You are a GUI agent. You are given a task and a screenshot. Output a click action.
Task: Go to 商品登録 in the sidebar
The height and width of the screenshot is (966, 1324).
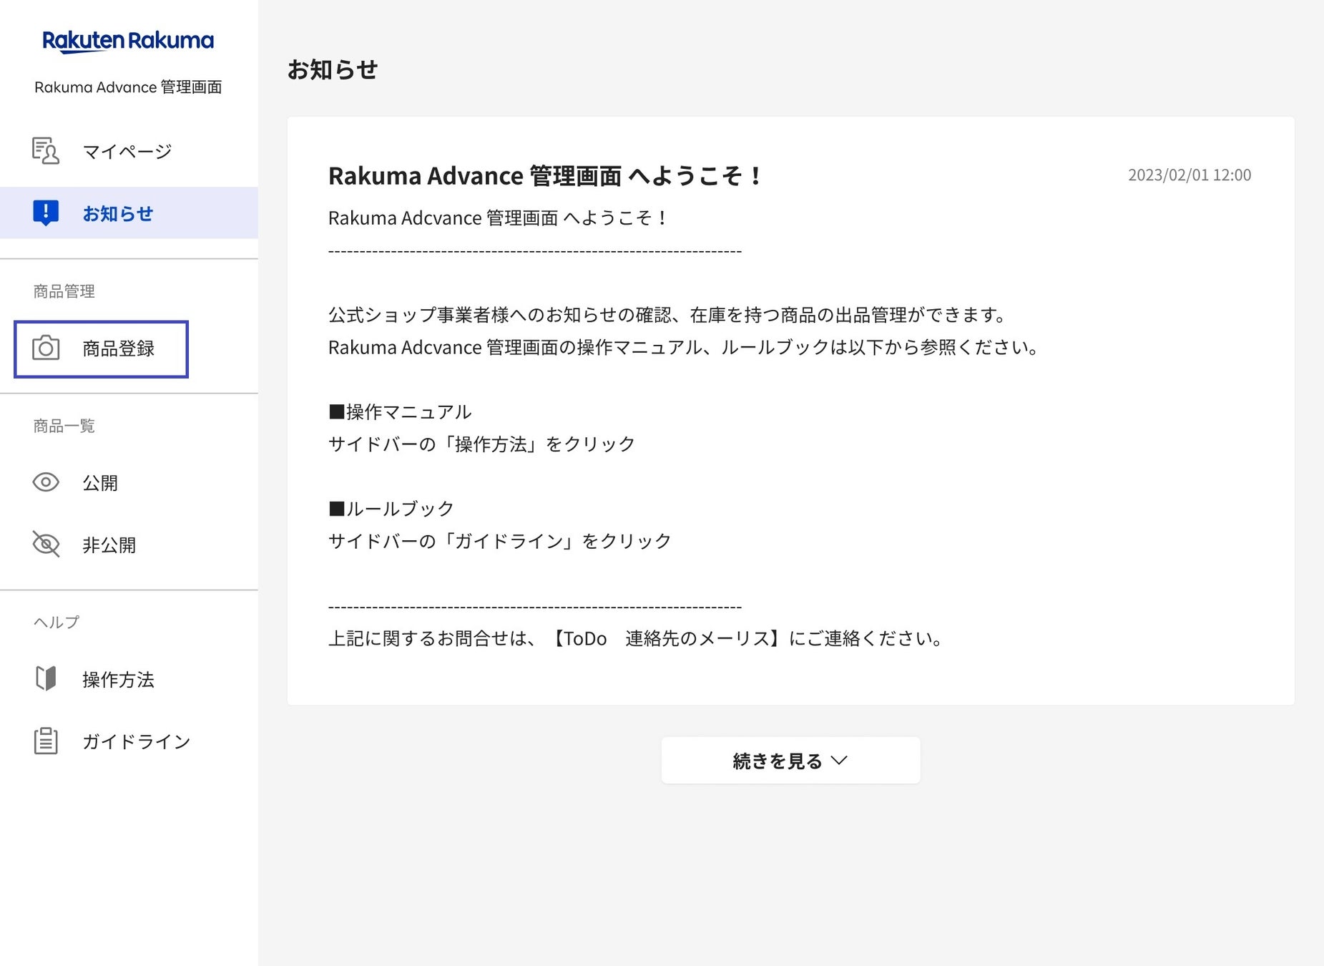click(118, 348)
